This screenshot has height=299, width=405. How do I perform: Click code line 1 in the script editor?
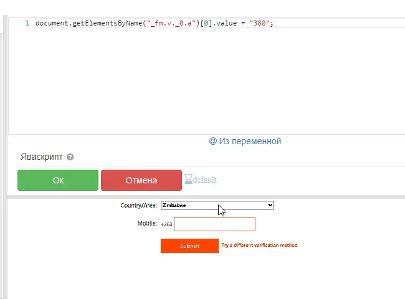(x=155, y=23)
